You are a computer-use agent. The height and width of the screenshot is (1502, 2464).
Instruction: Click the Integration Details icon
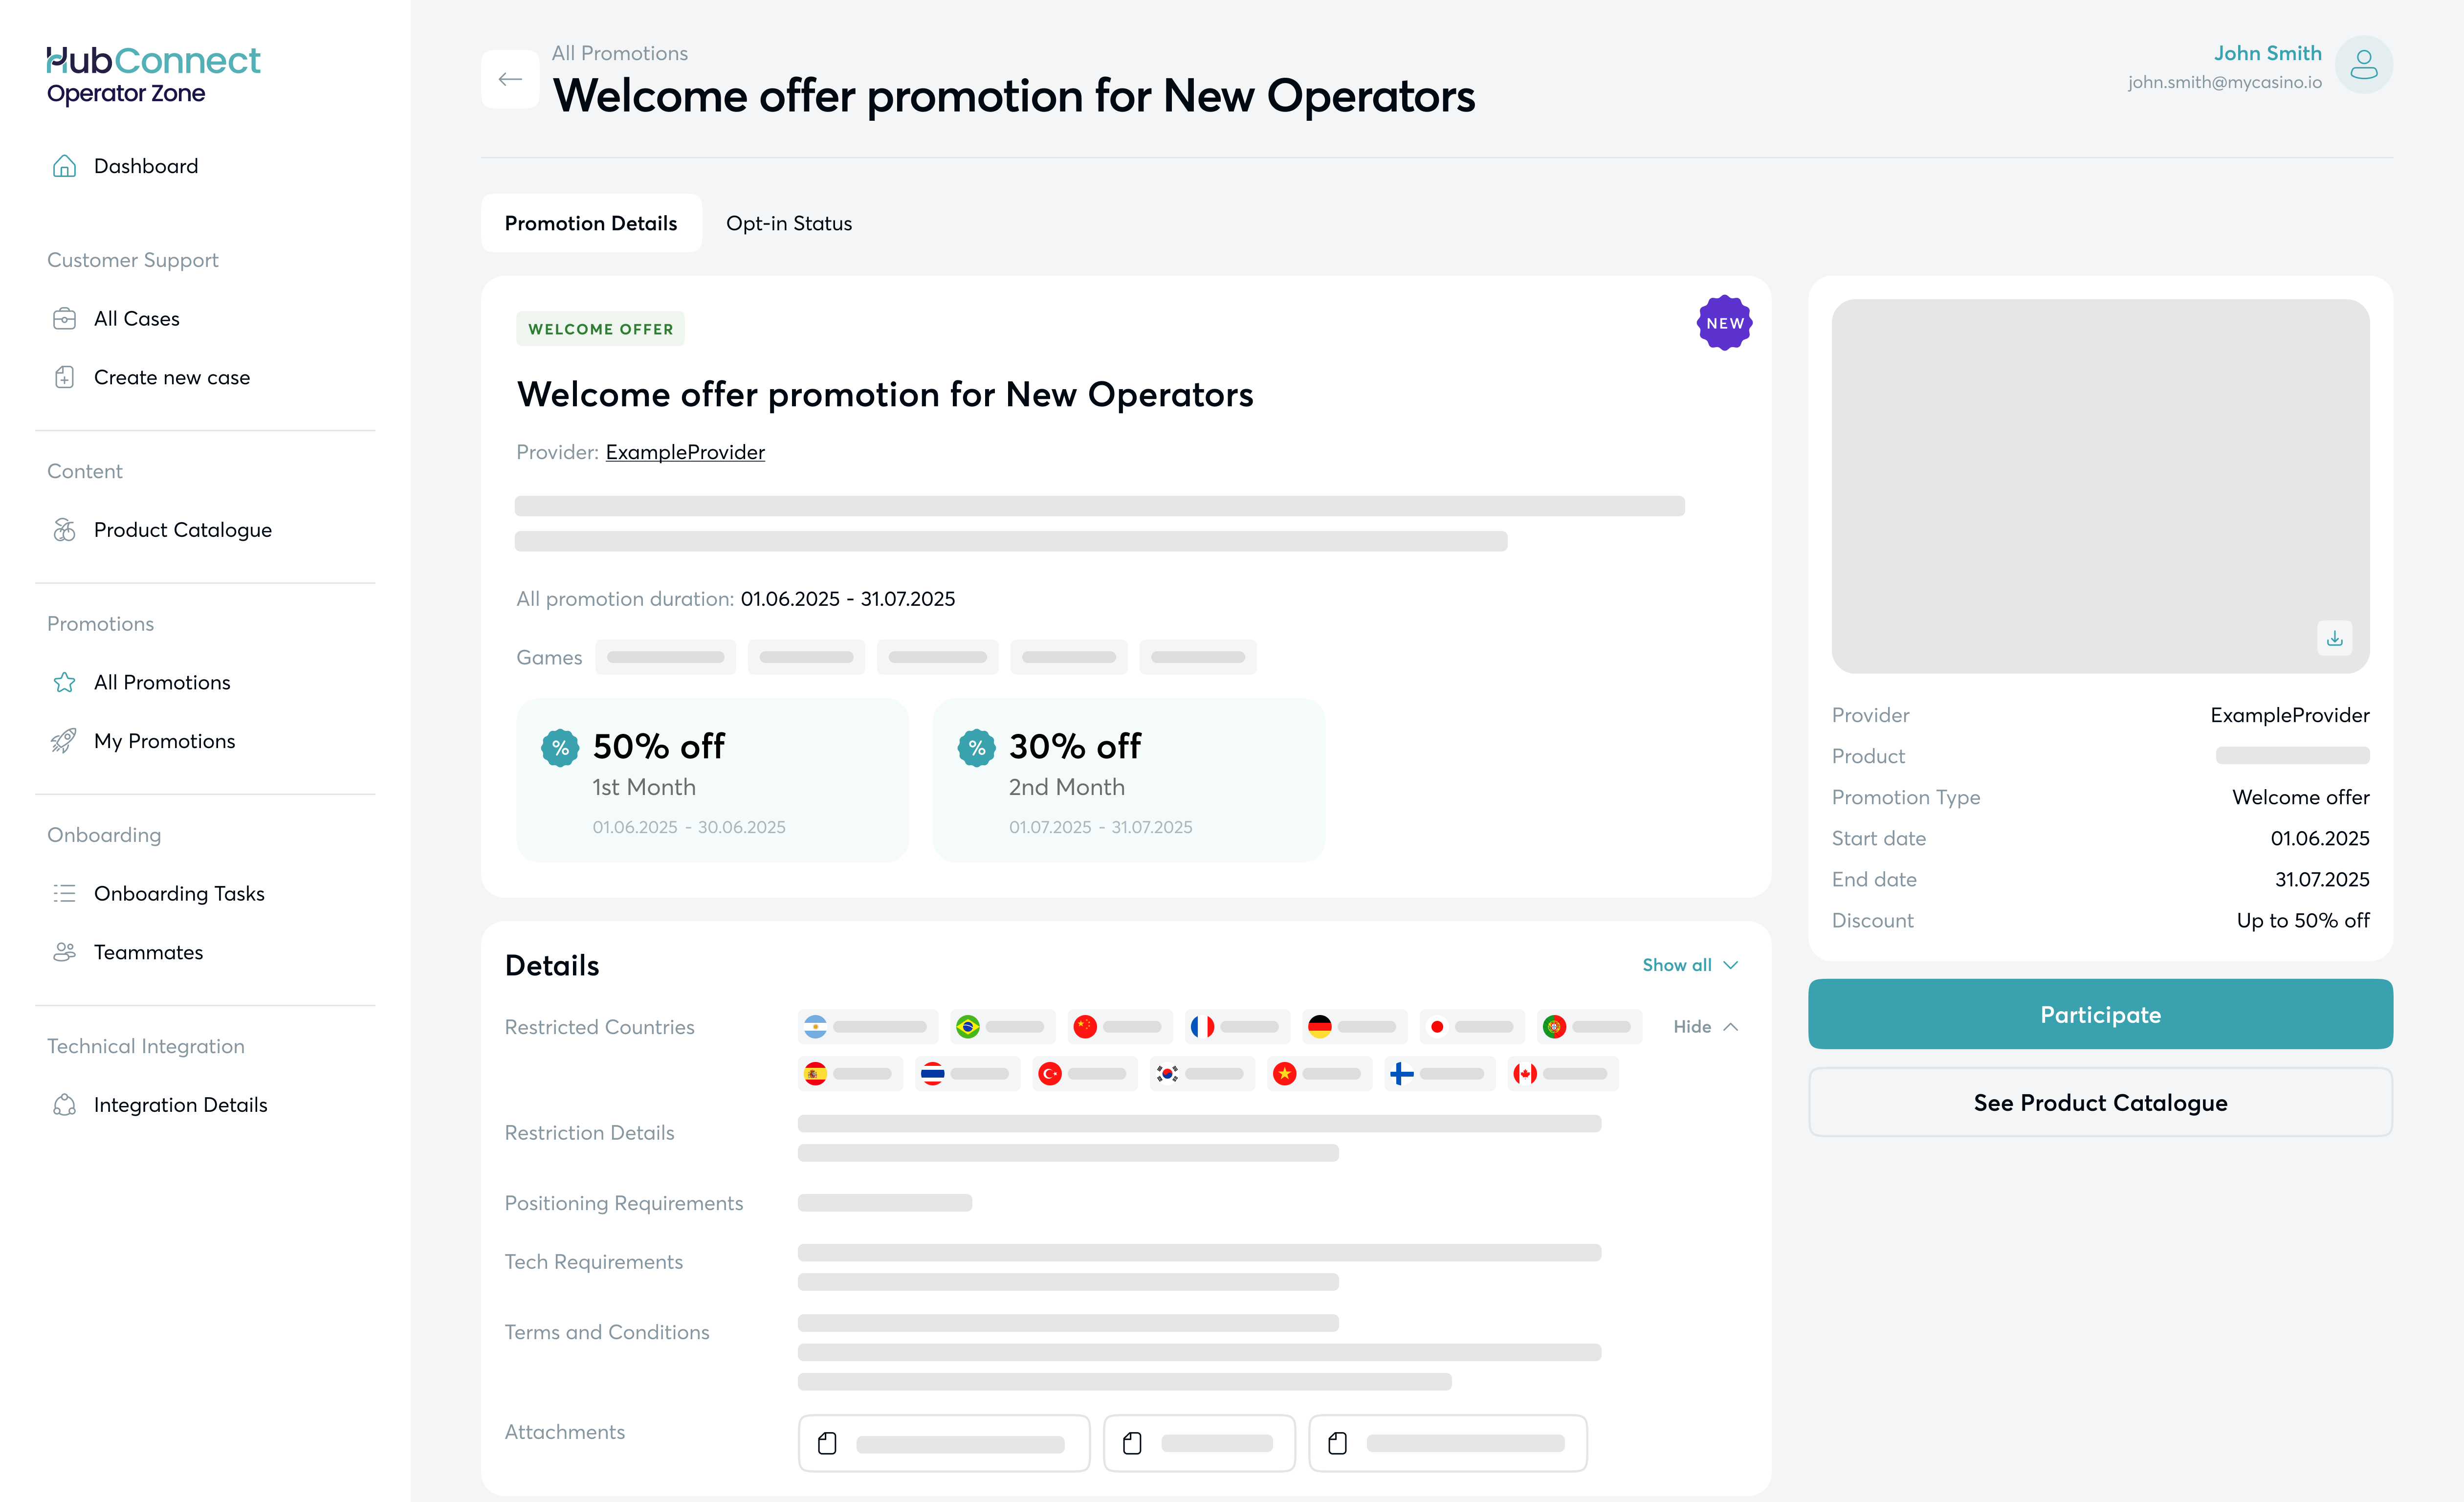pyautogui.click(x=64, y=1105)
